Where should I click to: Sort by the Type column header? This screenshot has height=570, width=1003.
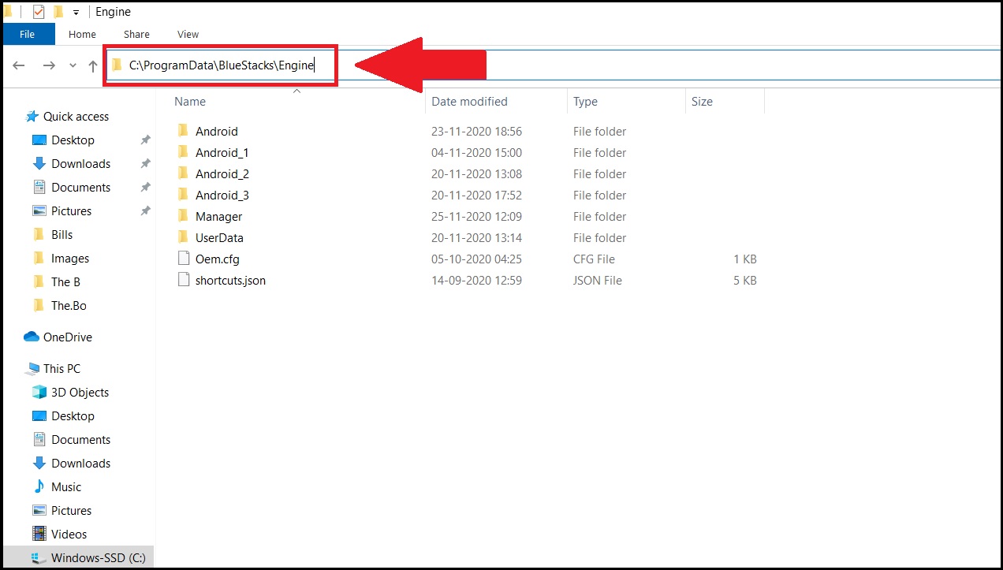click(585, 101)
